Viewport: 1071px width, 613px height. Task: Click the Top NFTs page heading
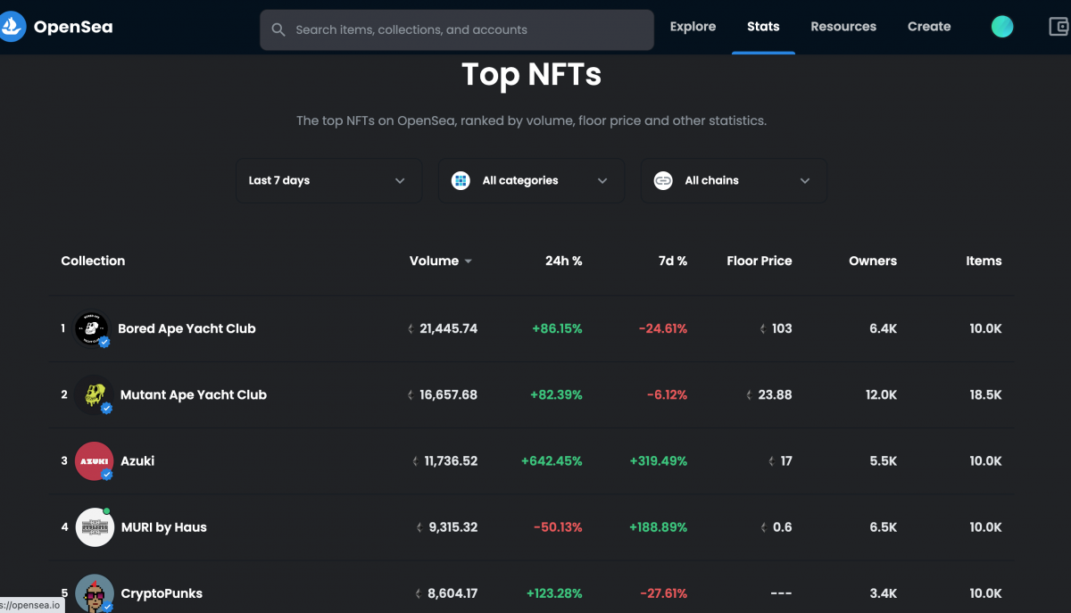pos(532,74)
